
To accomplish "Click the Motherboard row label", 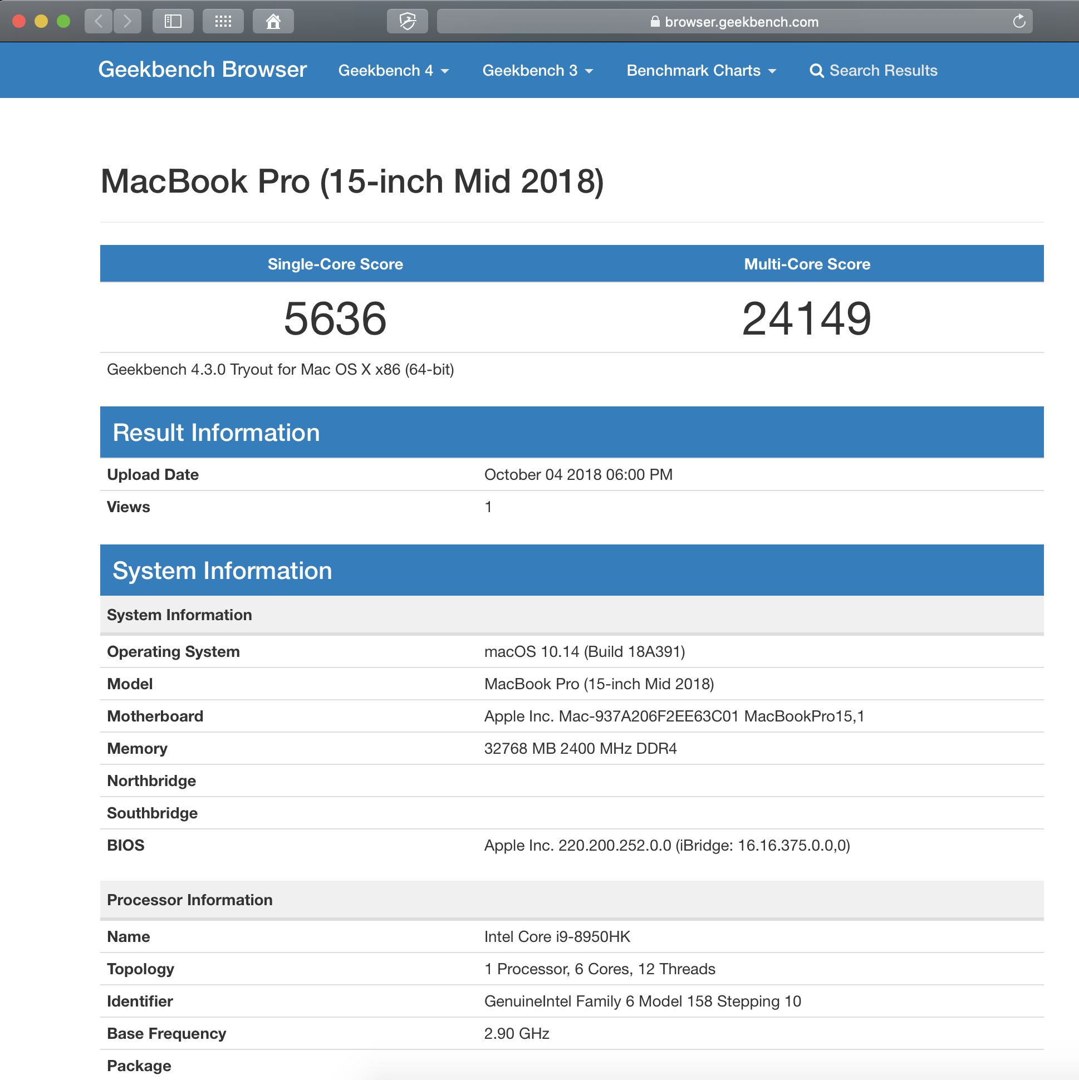I will point(155,716).
